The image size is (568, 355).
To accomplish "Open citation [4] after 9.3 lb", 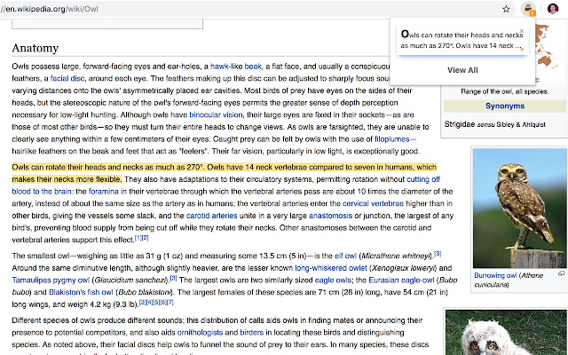I will pos(149,302).
